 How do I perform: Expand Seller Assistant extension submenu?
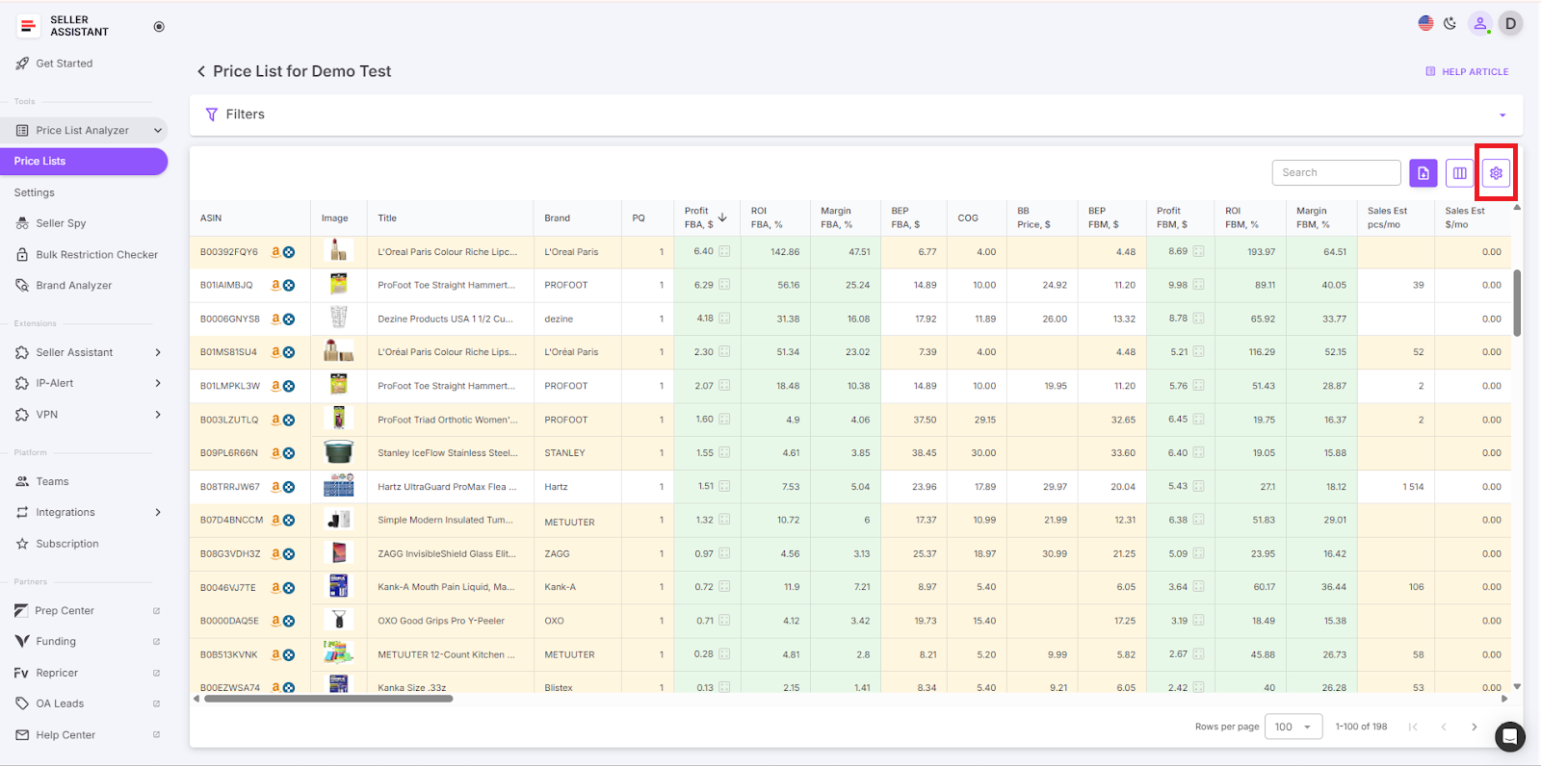point(158,353)
